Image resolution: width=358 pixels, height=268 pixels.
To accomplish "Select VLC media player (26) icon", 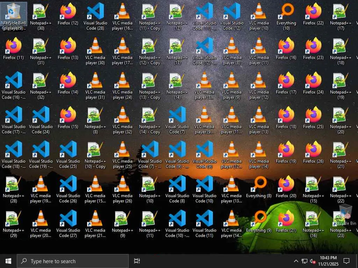I will (x=122, y=189).
